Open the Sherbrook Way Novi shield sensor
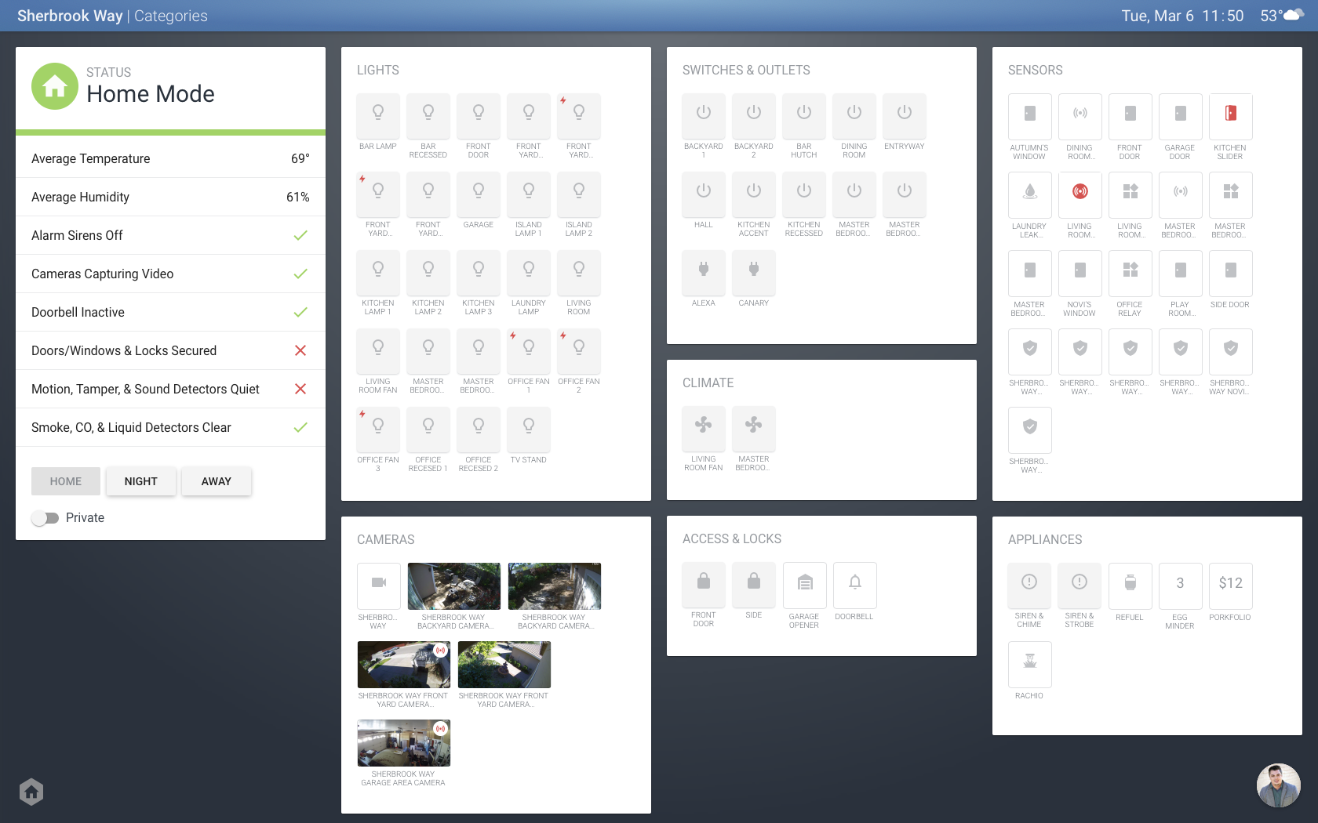The width and height of the screenshot is (1318, 823). pos(1231,352)
